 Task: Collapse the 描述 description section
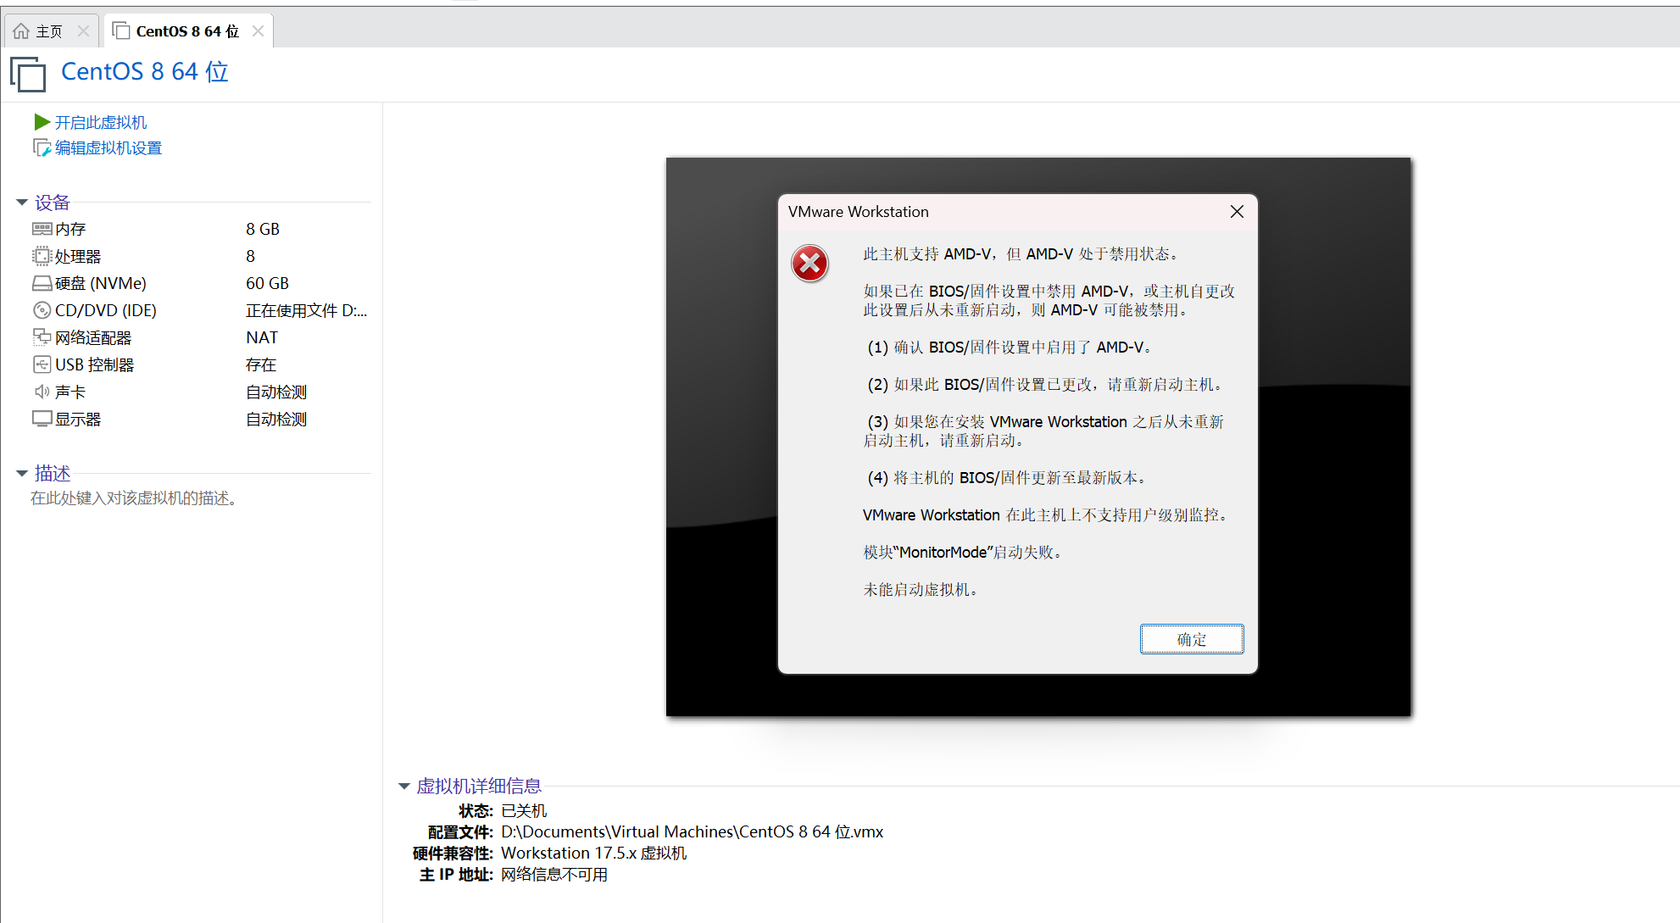[x=22, y=473]
